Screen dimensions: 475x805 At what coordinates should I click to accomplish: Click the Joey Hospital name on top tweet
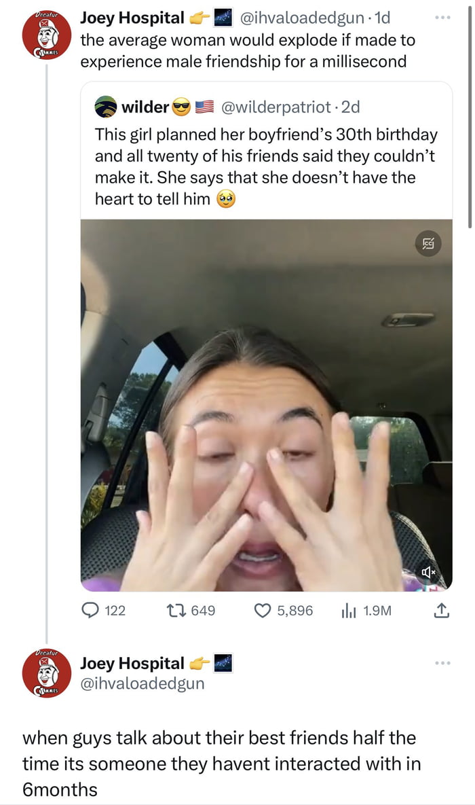132,18
